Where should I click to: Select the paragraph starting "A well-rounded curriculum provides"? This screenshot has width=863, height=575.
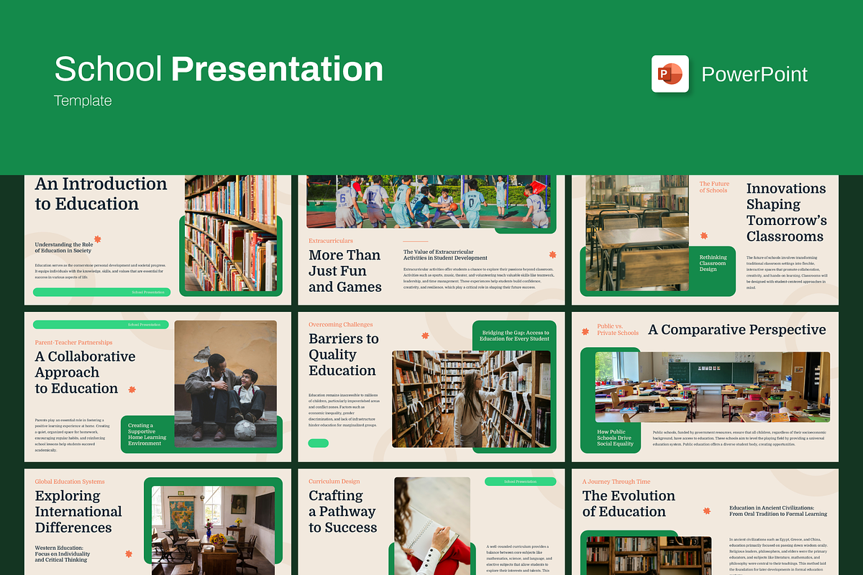point(520,558)
